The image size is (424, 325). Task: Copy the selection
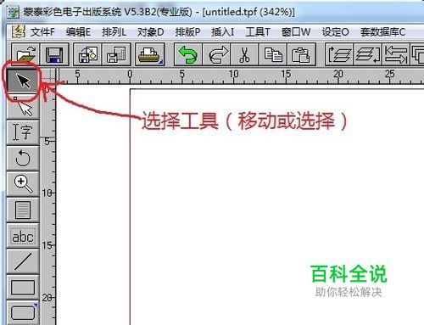(x=273, y=54)
